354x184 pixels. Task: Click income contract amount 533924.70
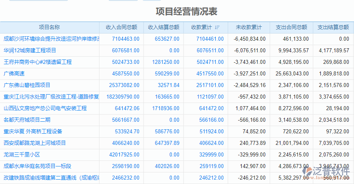tap(127, 131)
